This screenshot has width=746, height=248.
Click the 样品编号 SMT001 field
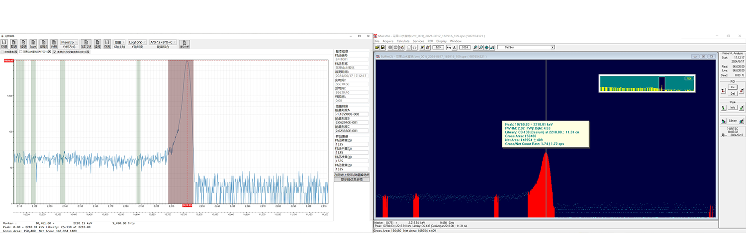tap(352, 59)
